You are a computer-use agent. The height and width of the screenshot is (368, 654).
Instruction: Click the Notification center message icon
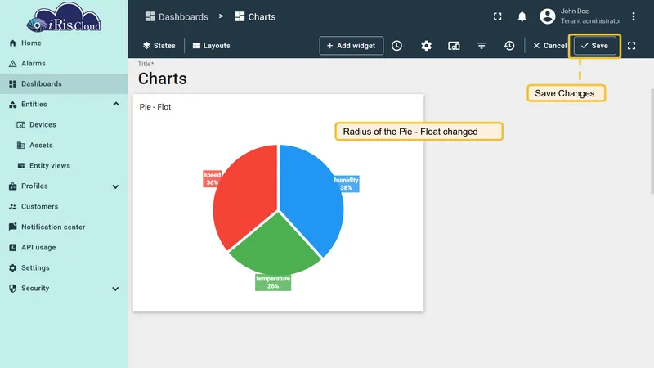tap(12, 227)
